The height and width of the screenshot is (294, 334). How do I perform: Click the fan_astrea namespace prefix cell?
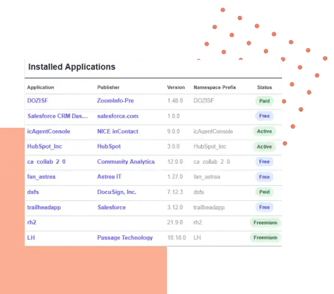tap(207, 177)
